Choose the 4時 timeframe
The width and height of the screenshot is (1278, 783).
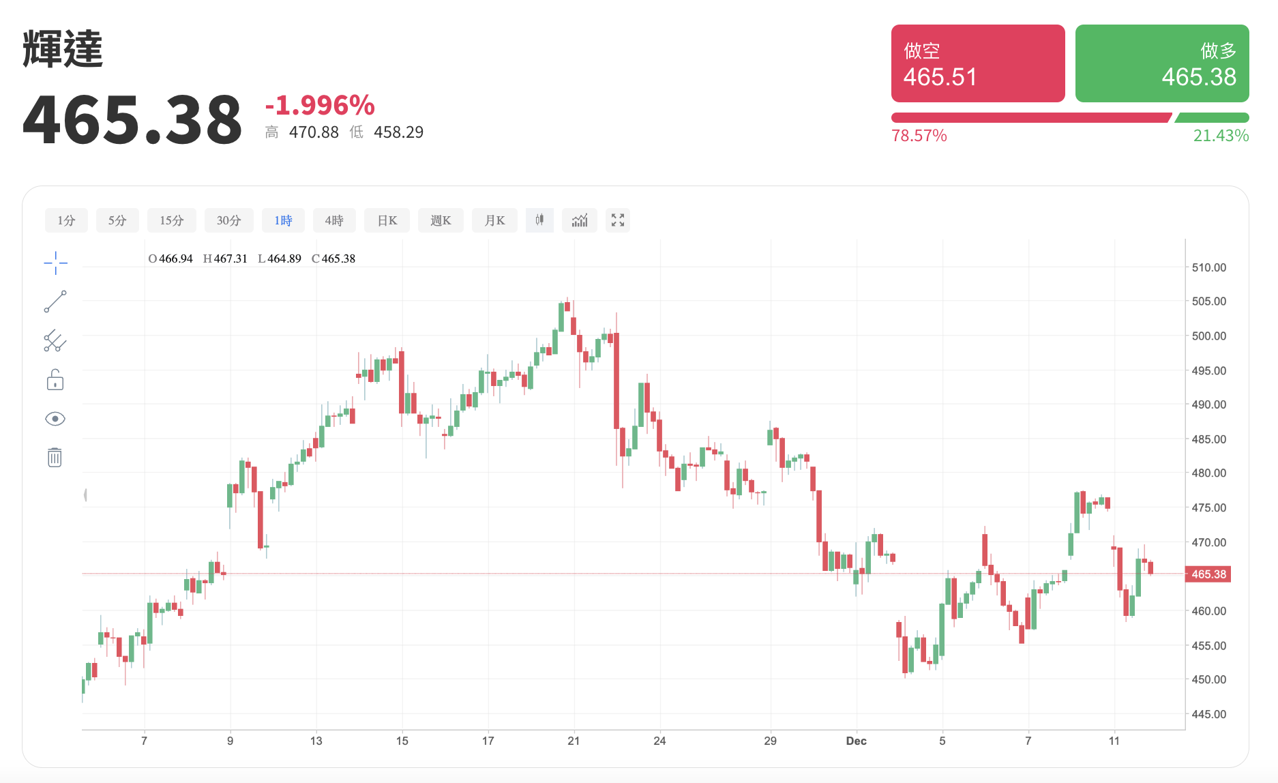click(x=334, y=220)
